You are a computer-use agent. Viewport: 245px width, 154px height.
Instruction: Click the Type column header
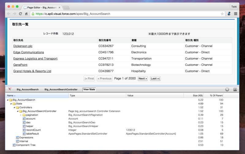click(x=97, y=96)
